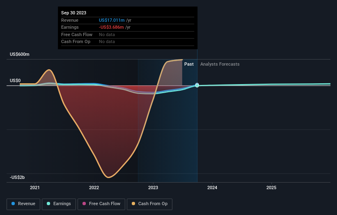Click the US$600m axis label
The height and width of the screenshot is (215, 337).
click(20, 54)
